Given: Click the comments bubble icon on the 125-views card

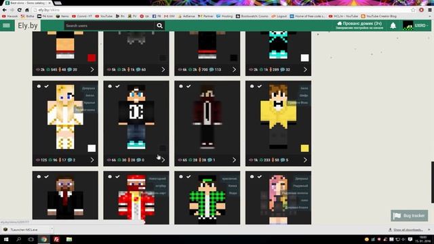Looking at the screenshot, I should pyautogui.click(x=70, y=160).
